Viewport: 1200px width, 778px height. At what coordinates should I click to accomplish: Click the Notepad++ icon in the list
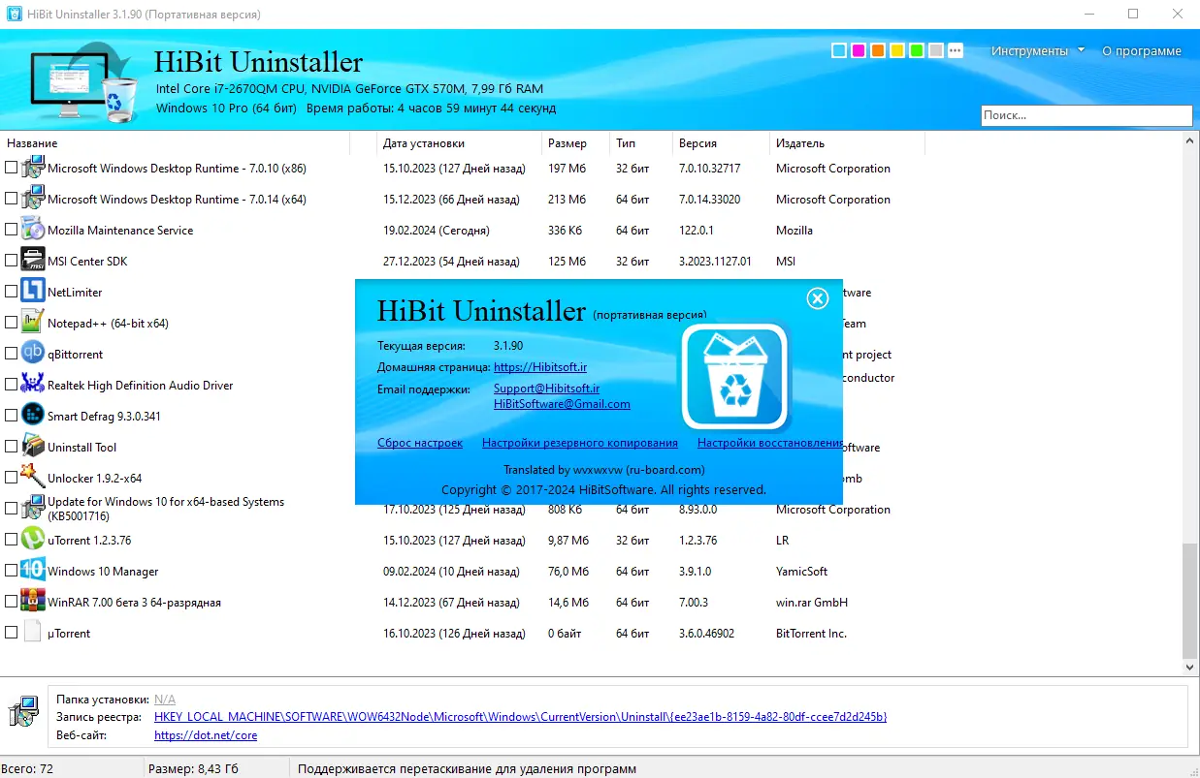33,323
